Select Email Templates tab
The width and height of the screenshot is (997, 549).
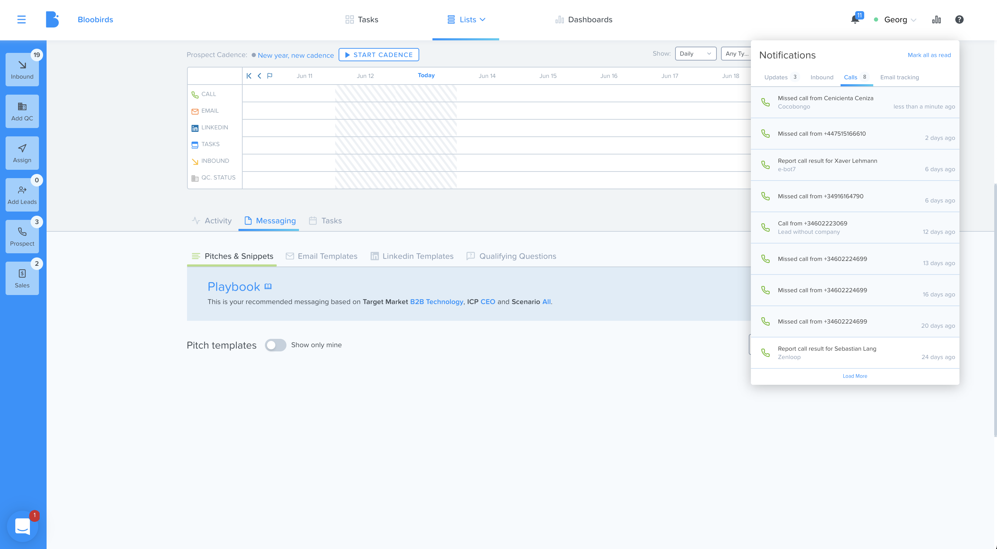pyautogui.click(x=321, y=256)
